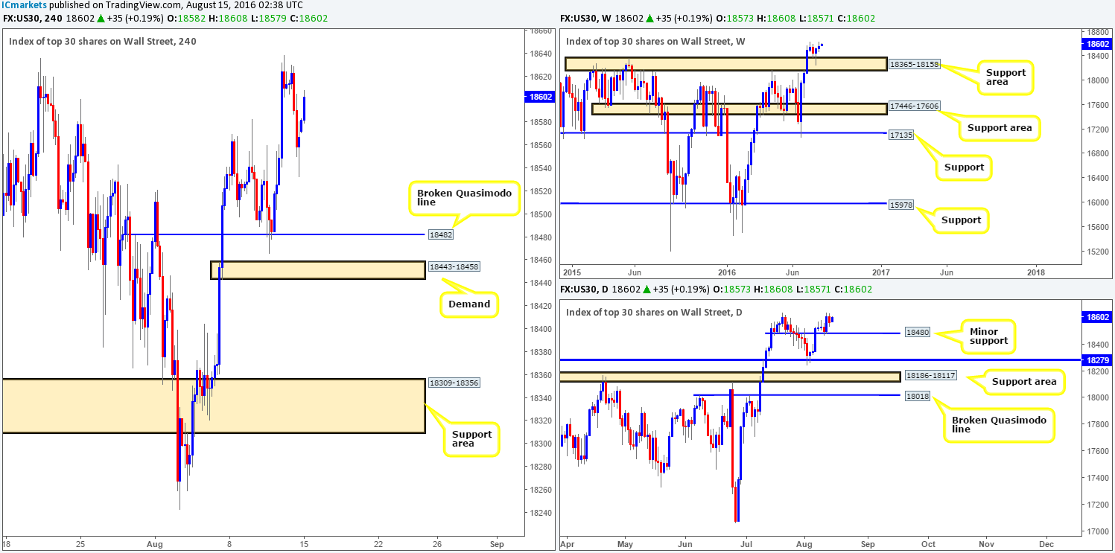
Task: Click blue 18602 price tag on weekly chart
Action: (x=1096, y=43)
